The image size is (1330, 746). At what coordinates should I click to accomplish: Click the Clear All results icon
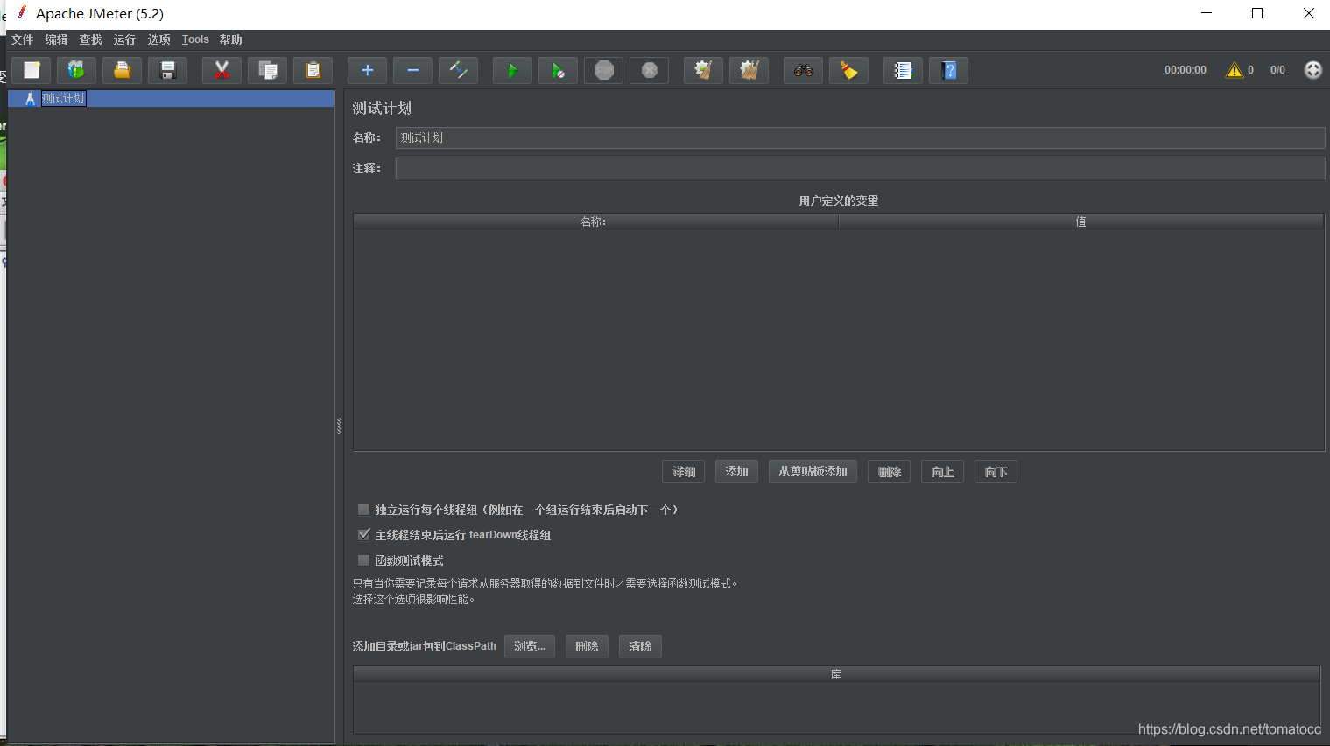749,70
